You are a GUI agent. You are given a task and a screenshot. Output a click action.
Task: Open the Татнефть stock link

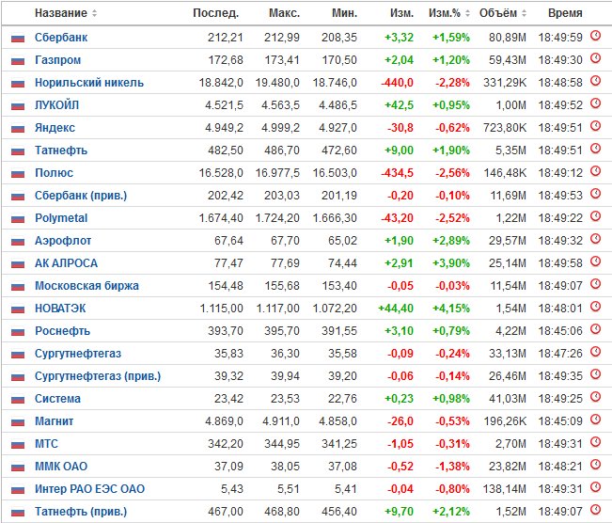click(61, 151)
